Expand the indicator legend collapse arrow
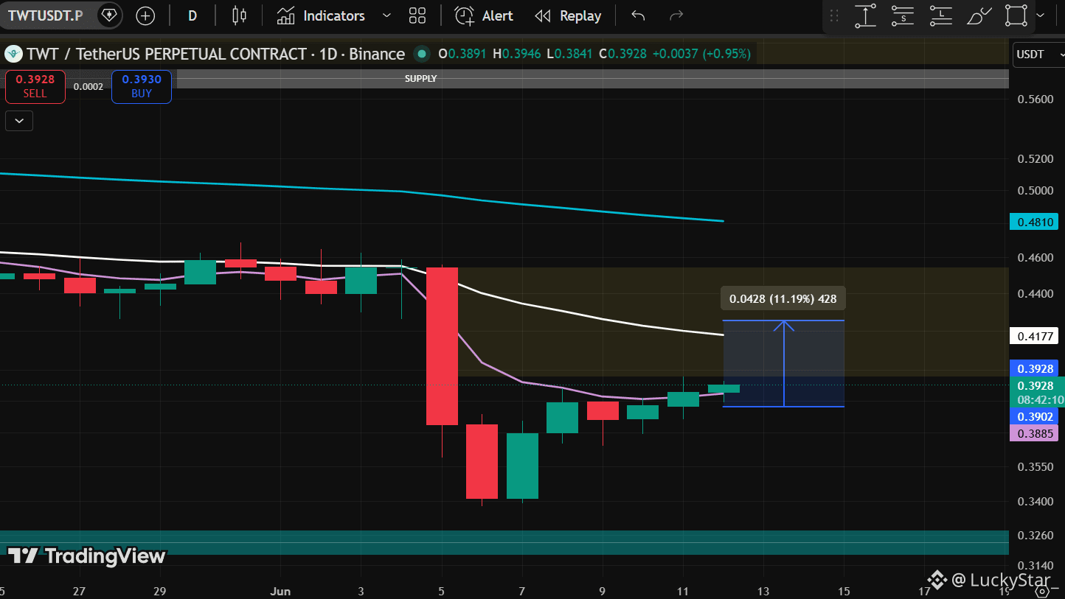This screenshot has width=1065, height=599. pos(19,121)
